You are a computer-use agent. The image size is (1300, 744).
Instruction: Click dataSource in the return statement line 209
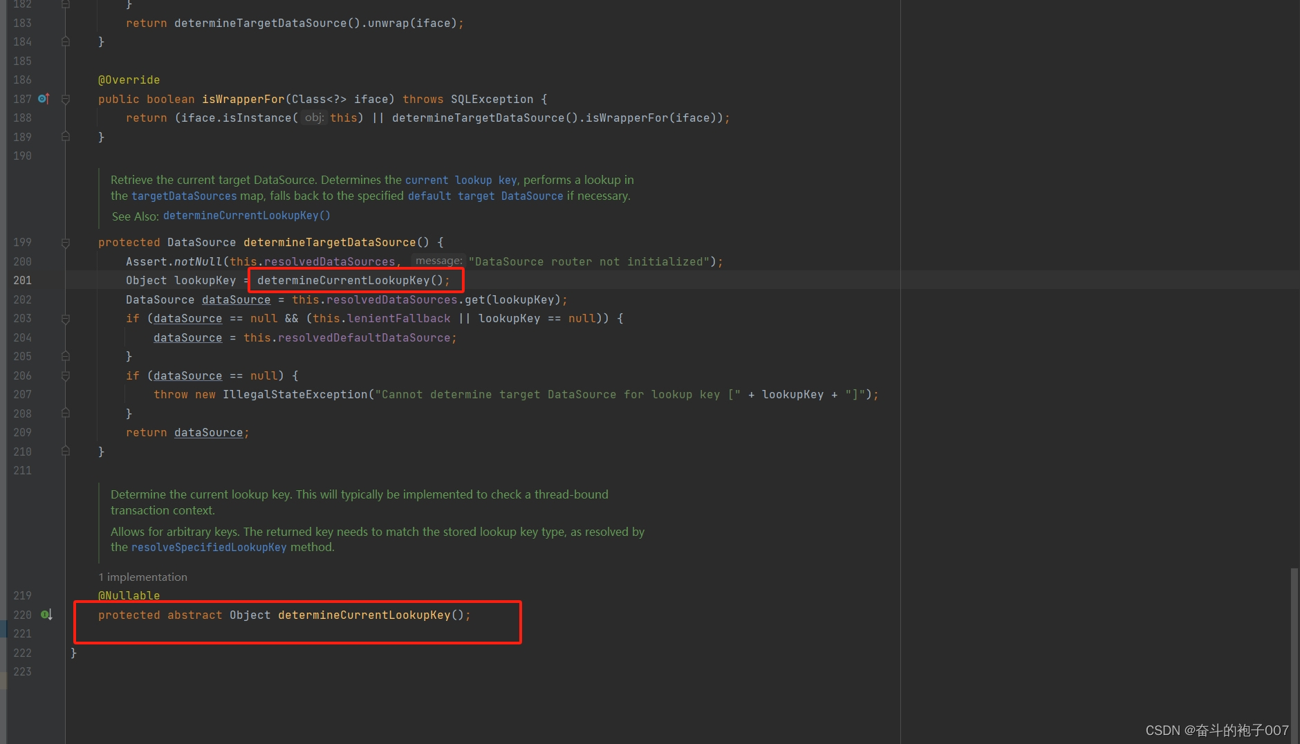pyautogui.click(x=208, y=432)
